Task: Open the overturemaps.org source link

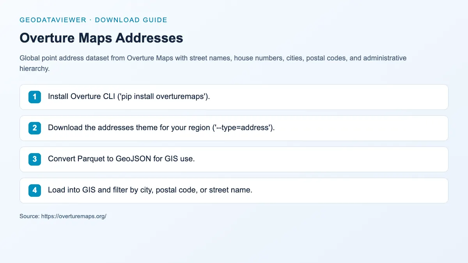Action: (x=74, y=216)
